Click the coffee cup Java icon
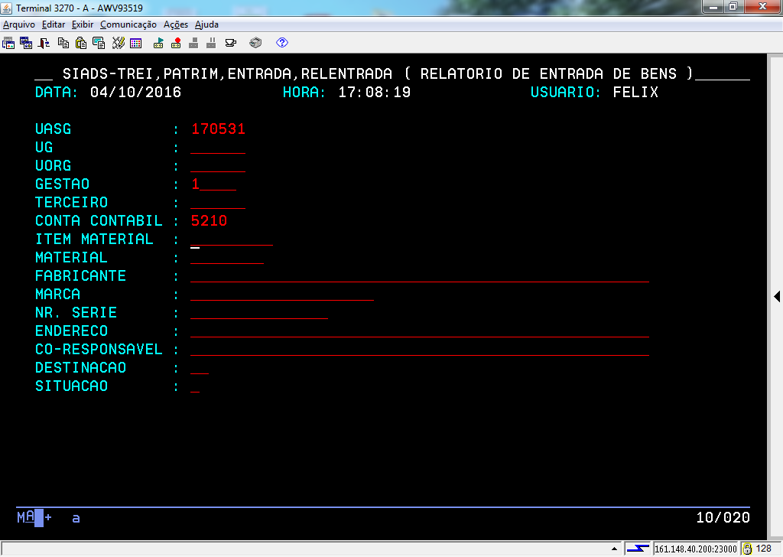The image size is (783, 557). coord(231,43)
